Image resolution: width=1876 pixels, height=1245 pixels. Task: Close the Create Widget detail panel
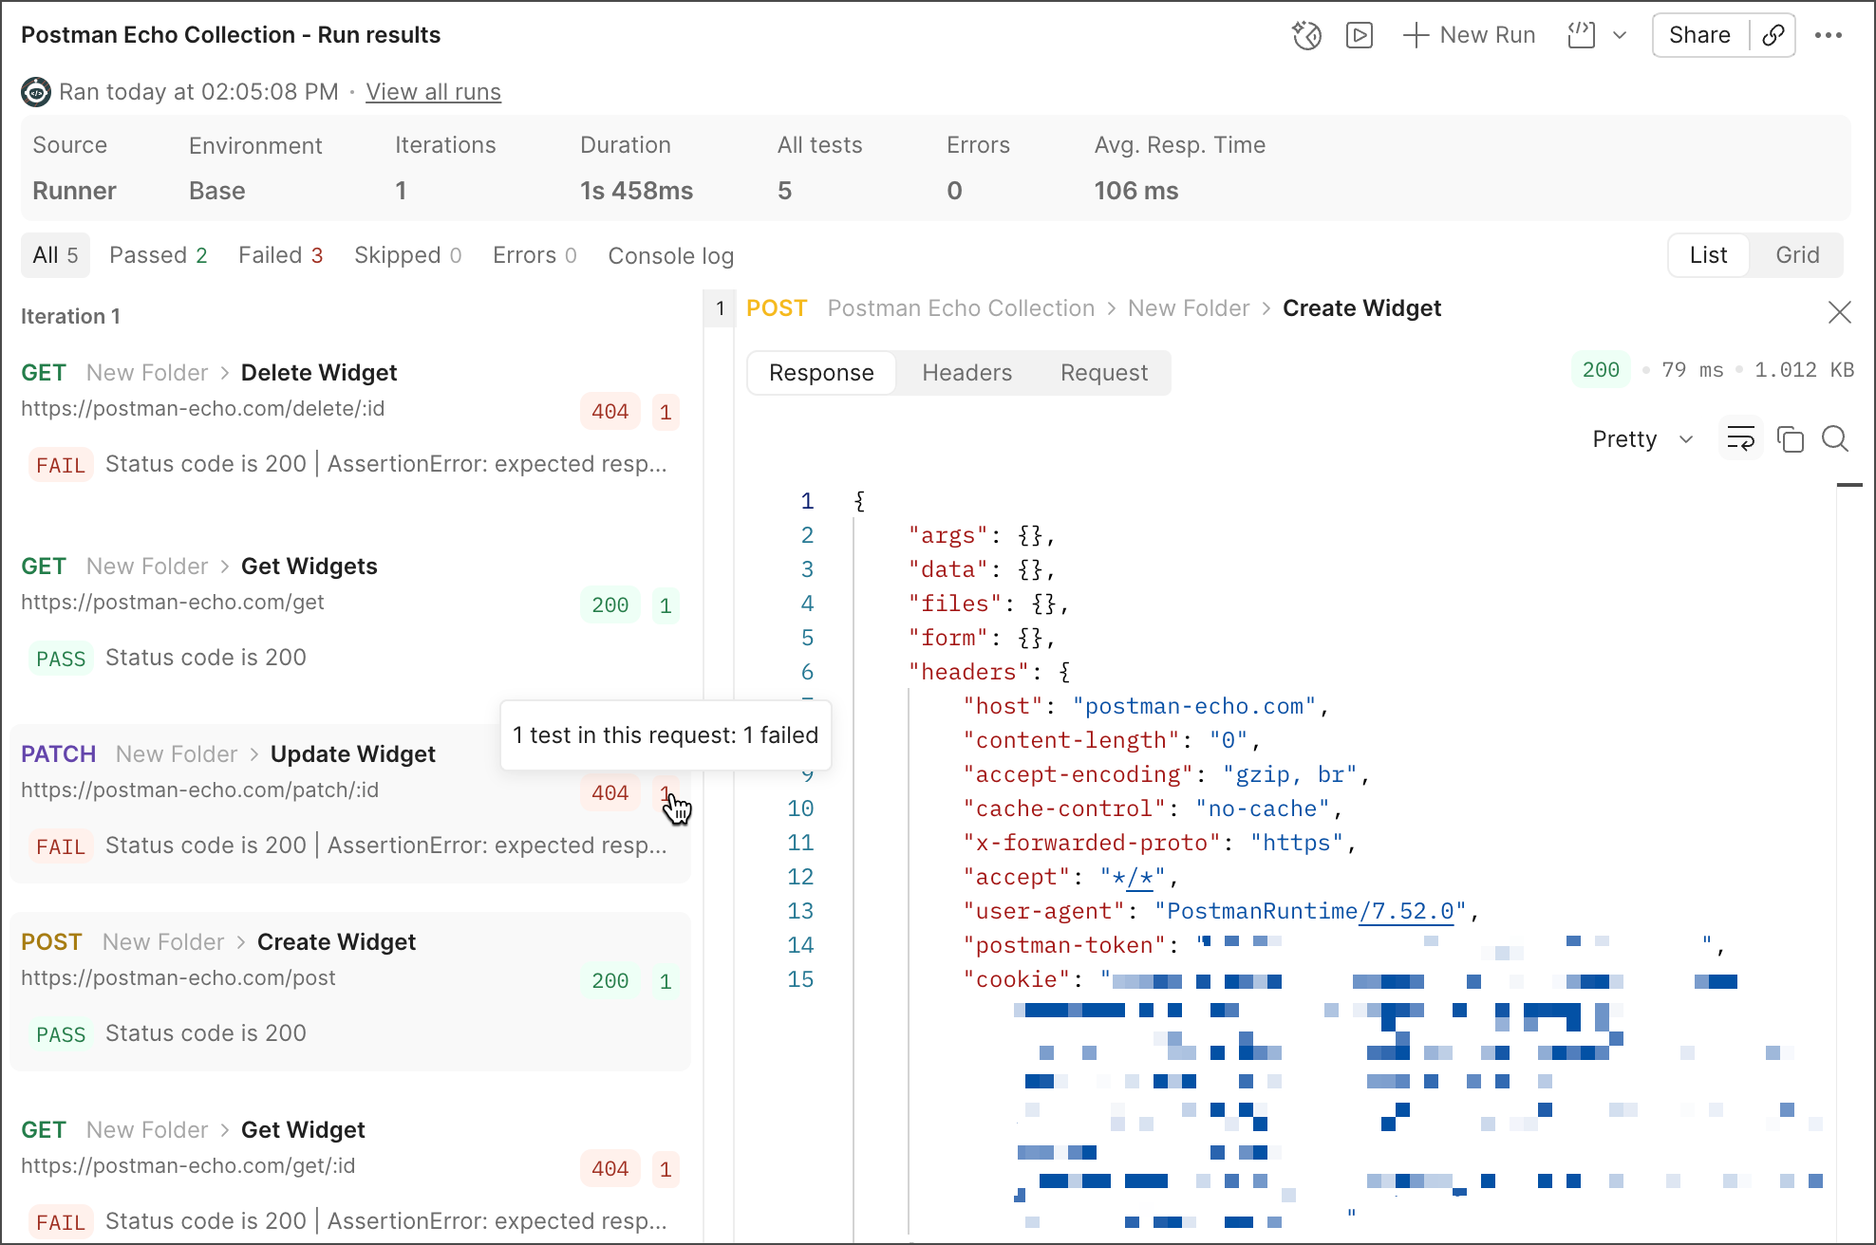pos(1839,312)
